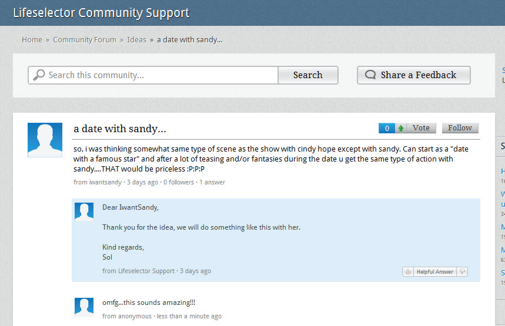Click the blue vote count showing 0

[x=387, y=128]
